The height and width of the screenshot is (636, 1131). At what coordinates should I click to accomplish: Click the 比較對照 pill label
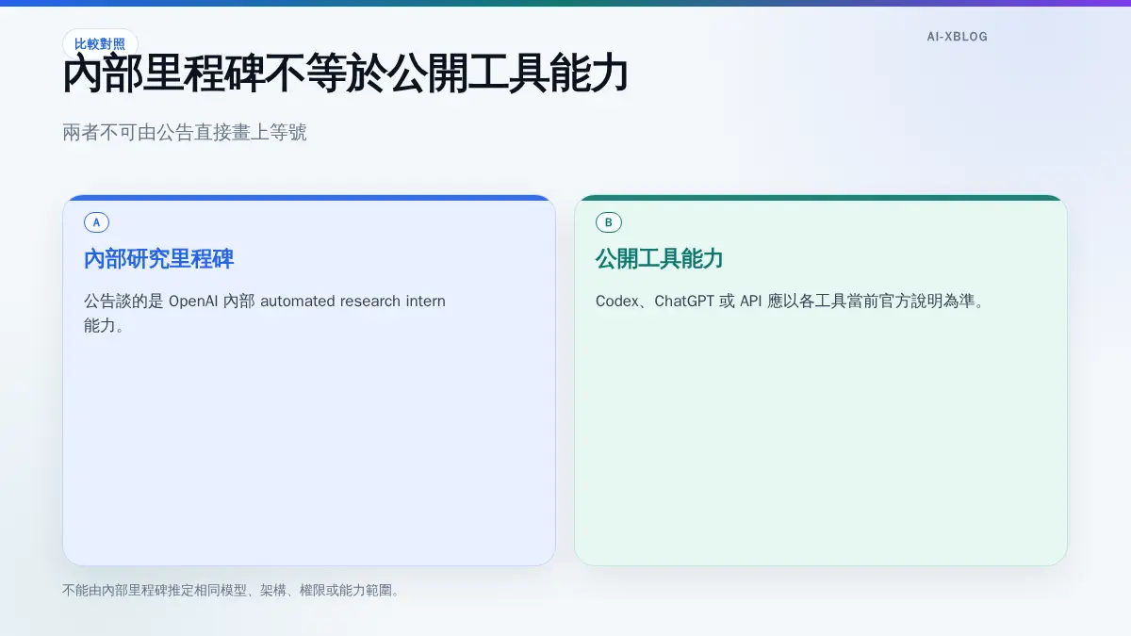[x=100, y=43]
